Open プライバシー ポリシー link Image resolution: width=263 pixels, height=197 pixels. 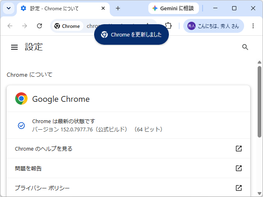point(128,188)
